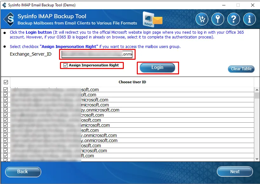260x184 pixels.
Task: Uncheck the checkbox for the 'nicrosoft.com' row
Action: point(5,151)
